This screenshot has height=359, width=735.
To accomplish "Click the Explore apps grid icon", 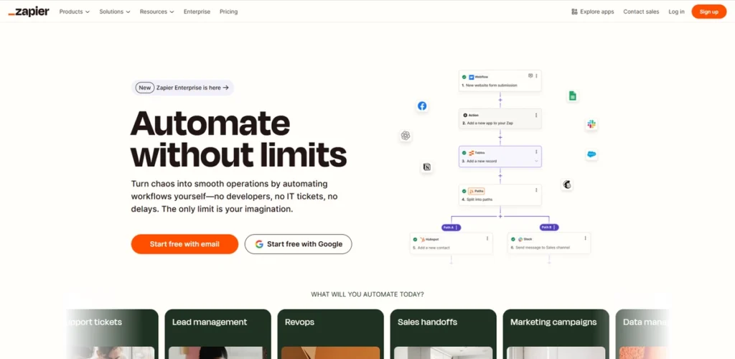I will coord(574,11).
